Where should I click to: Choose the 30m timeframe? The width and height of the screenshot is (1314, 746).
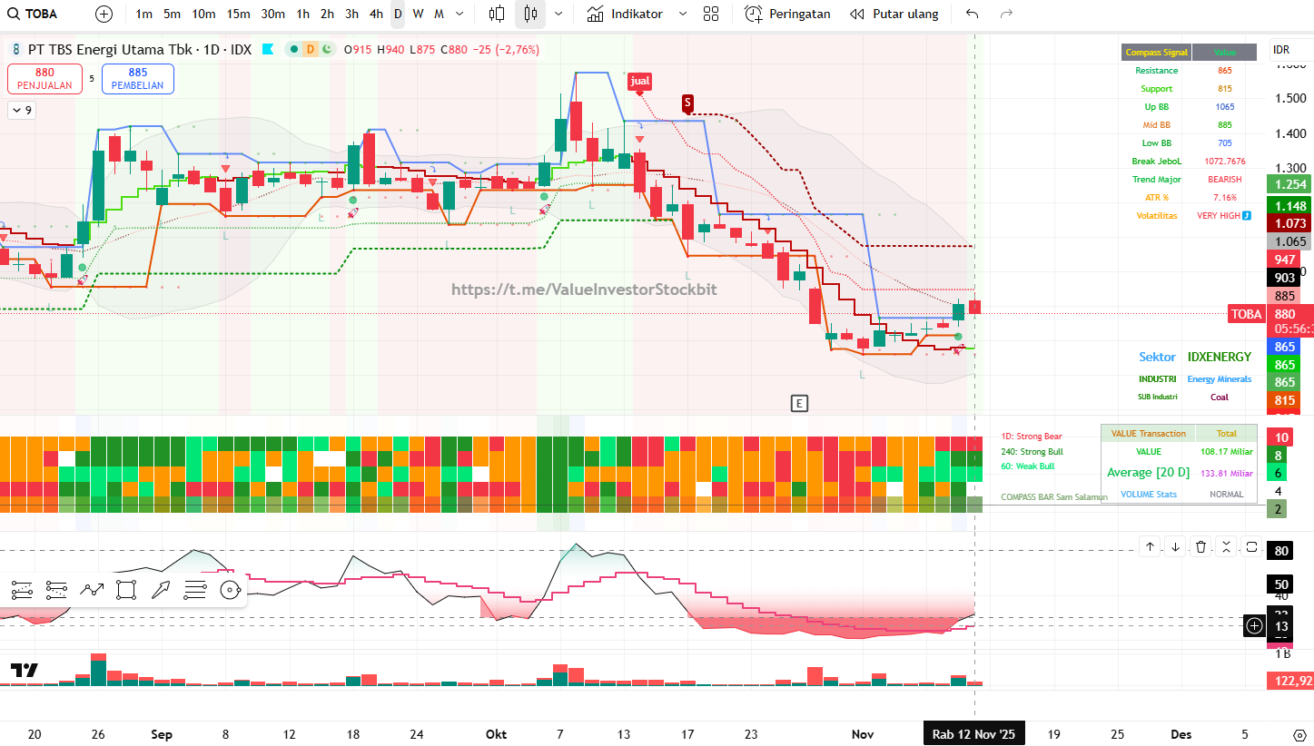pyautogui.click(x=272, y=14)
